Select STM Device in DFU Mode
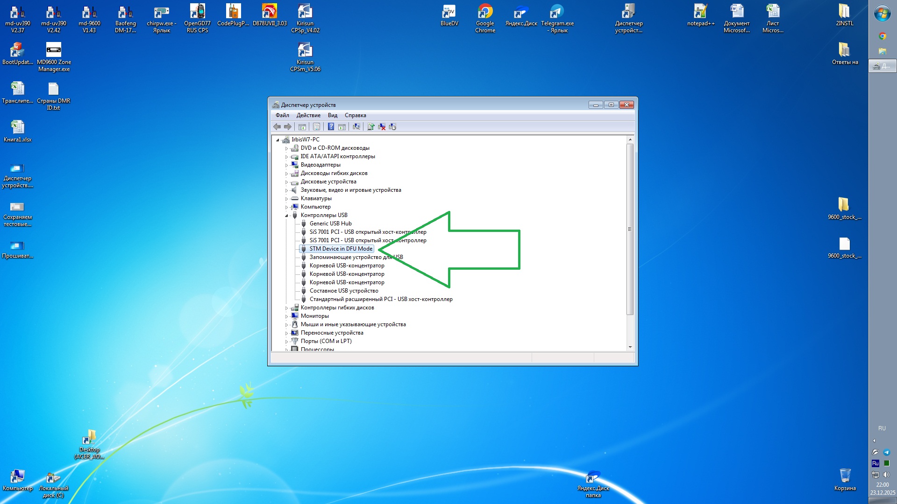The height and width of the screenshot is (504, 897). point(341,249)
